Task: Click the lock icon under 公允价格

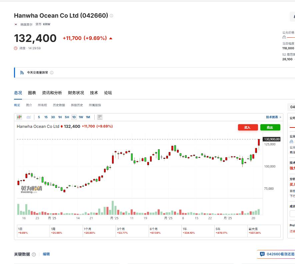Action: pyautogui.click(x=284, y=37)
